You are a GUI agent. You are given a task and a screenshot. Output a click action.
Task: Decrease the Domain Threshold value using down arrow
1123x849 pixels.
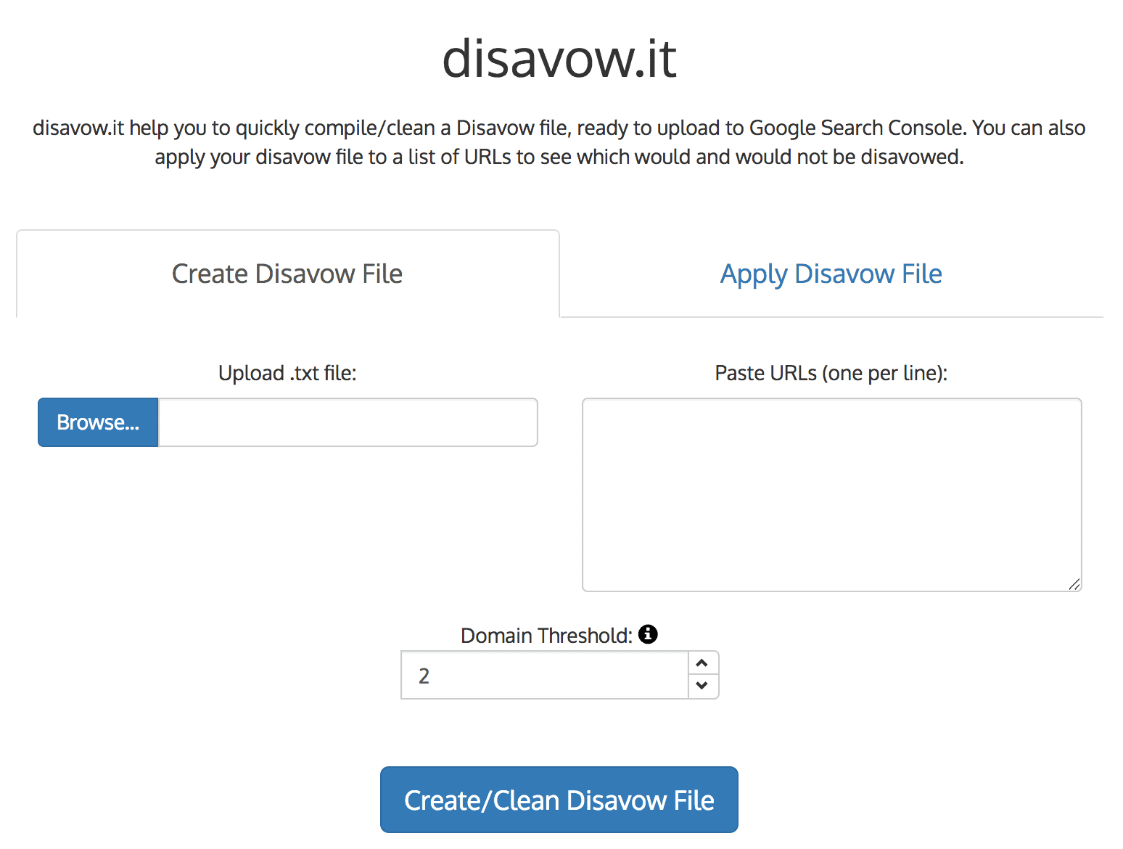tap(702, 686)
